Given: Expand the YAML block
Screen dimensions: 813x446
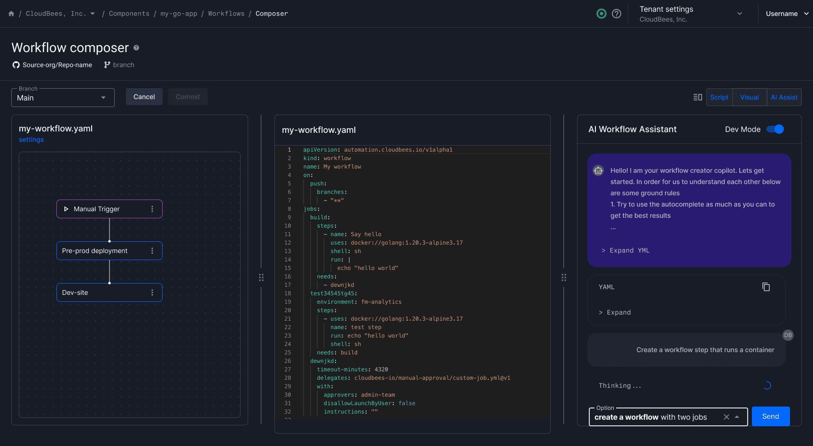Looking at the screenshot, I should coord(615,312).
